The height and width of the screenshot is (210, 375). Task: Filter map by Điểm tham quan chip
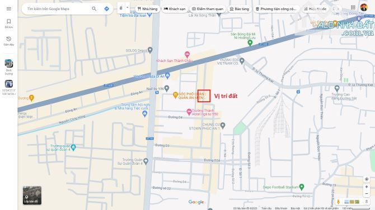[208, 9]
